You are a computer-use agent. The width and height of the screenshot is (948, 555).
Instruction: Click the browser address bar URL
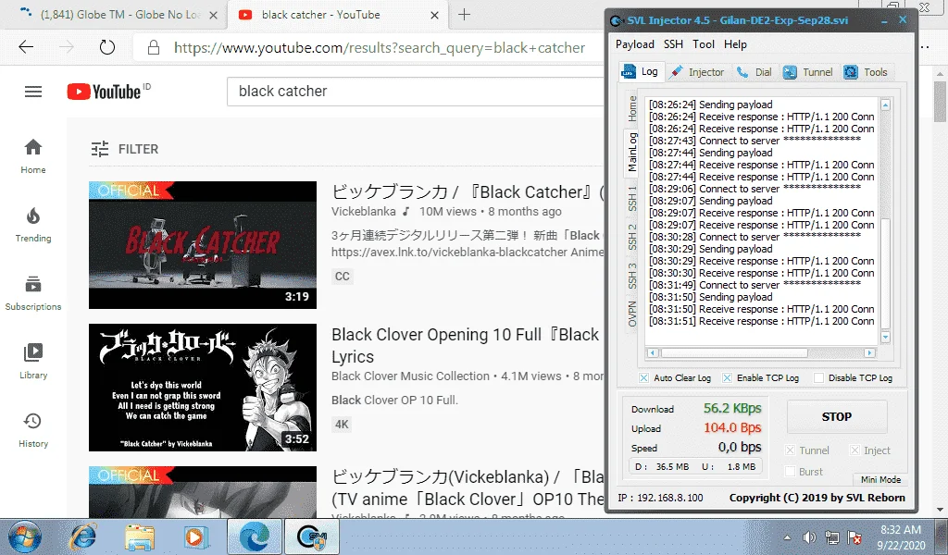click(x=379, y=48)
